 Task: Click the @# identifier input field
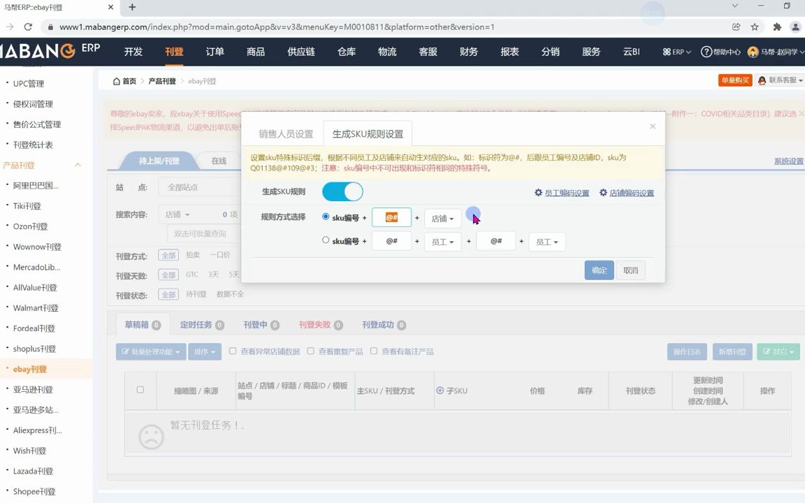coord(391,217)
